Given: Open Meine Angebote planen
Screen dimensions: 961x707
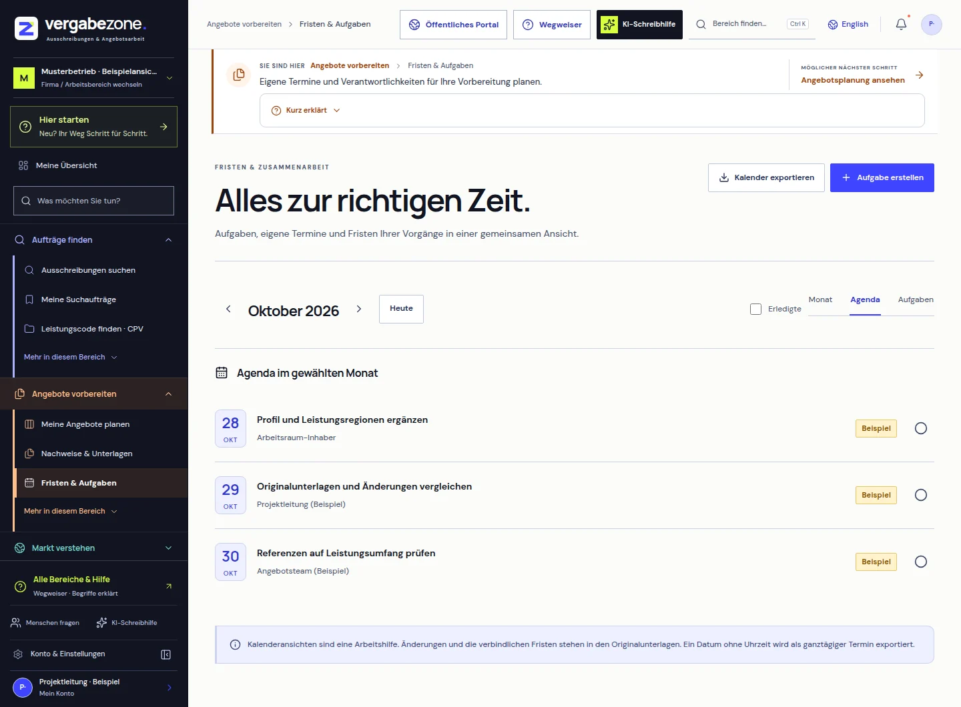Looking at the screenshot, I should [100, 424].
